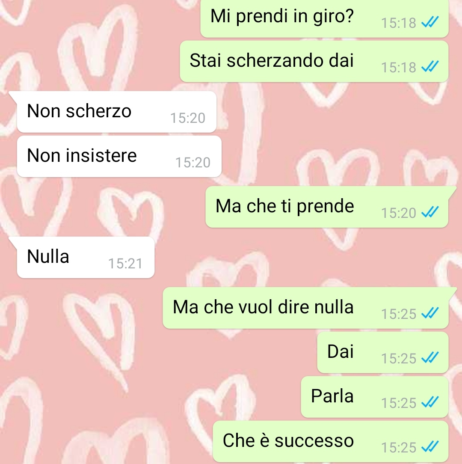Click blue ticks on the 'Dai' message
The height and width of the screenshot is (464, 462).
click(430, 357)
